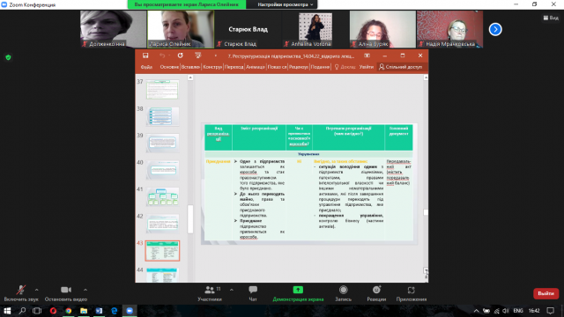This screenshot has width=564, height=317.
Task: Click the green encryption shield icon
Action: pos(8,57)
